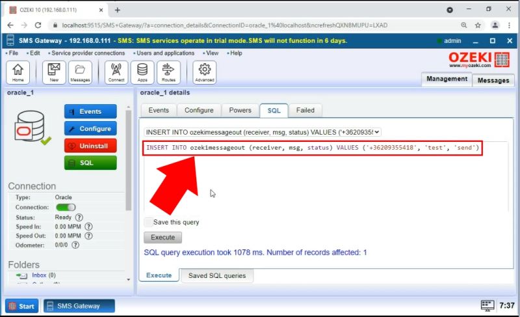
Task: Click the blue Configure button
Action: tap(90, 128)
